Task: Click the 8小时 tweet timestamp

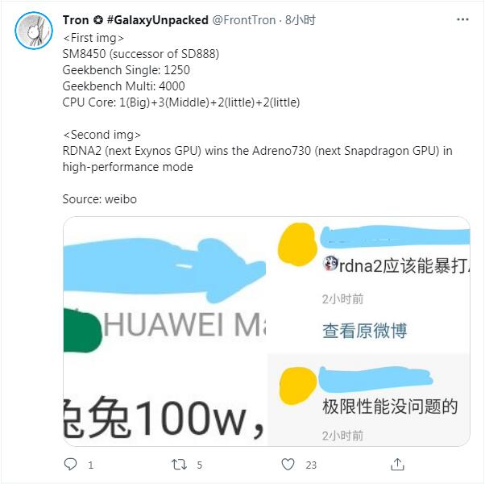Action: click(301, 20)
